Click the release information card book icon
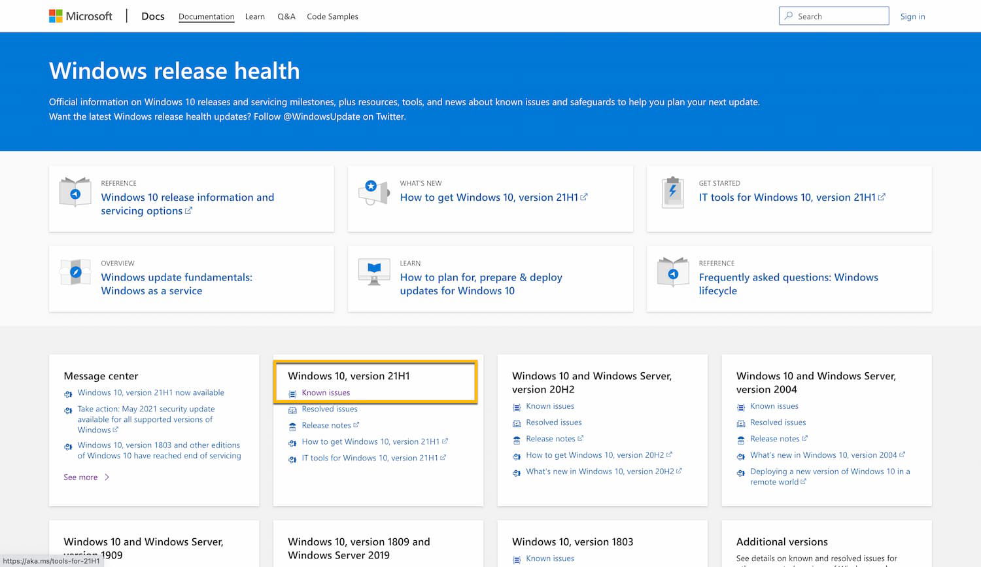981x567 pixels. [75, 192]
